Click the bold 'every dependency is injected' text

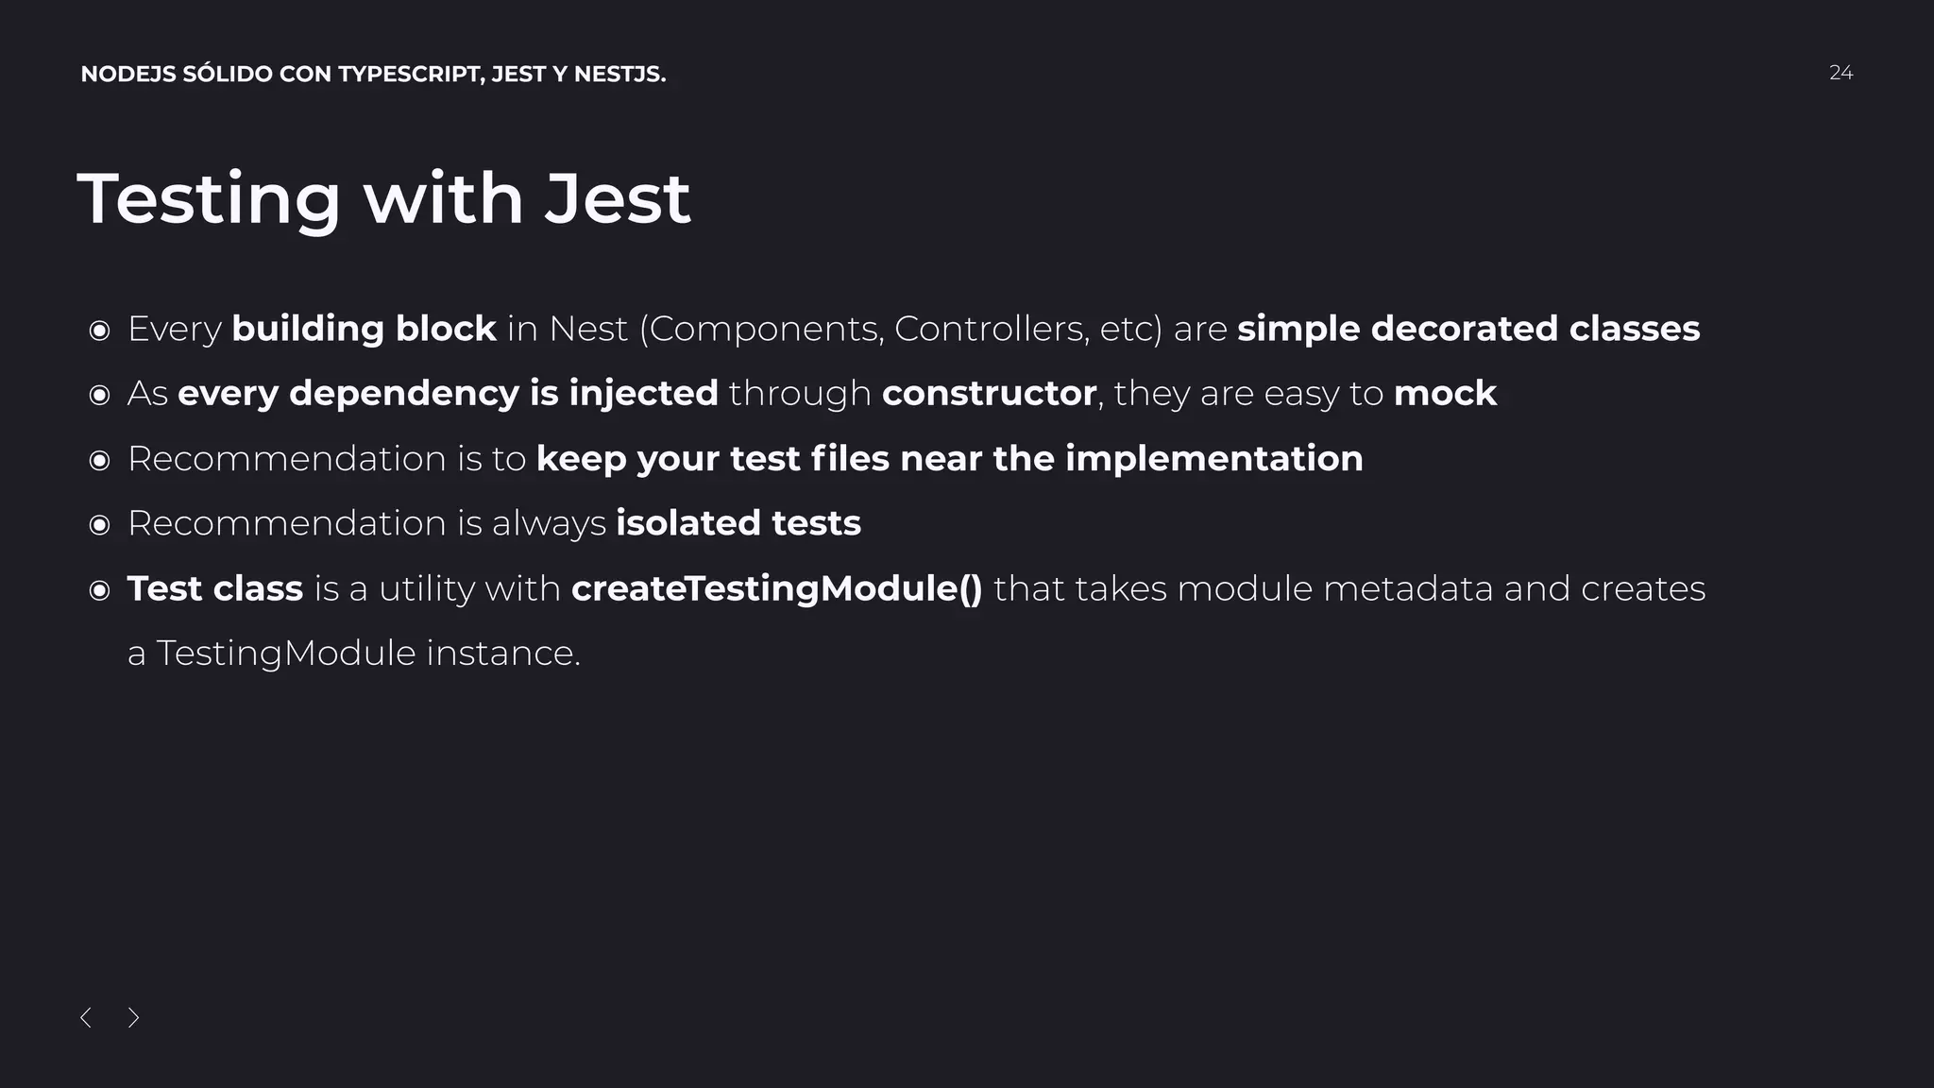pos(448,393)
